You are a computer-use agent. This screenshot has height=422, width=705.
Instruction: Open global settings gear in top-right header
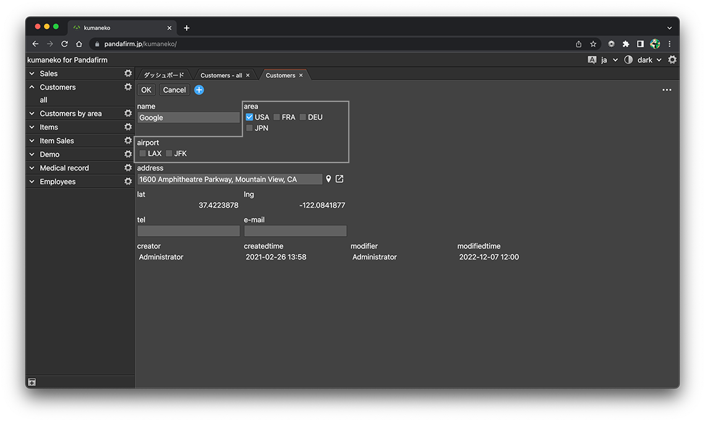click(x=672, y=60)
